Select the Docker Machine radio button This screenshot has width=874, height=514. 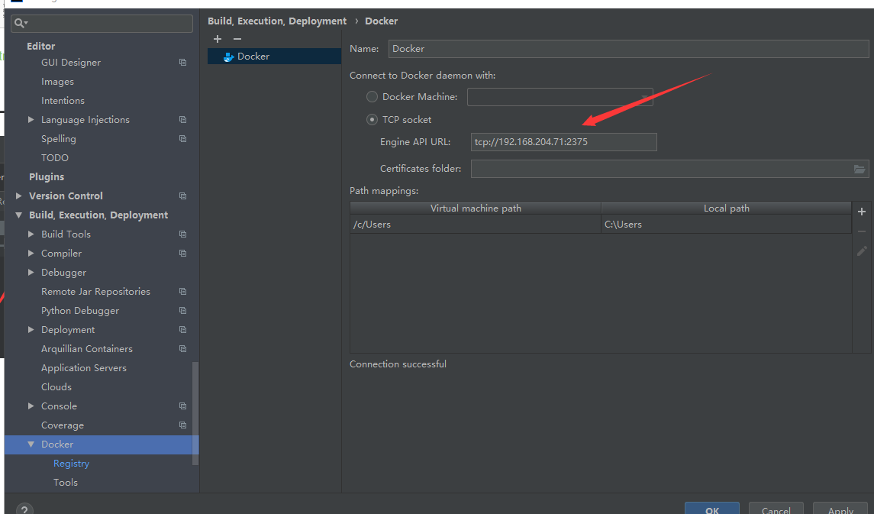(372, 96)
